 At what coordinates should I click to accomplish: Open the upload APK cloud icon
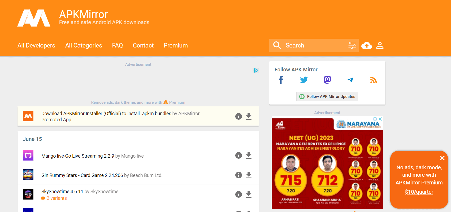(x=366, y=45)
